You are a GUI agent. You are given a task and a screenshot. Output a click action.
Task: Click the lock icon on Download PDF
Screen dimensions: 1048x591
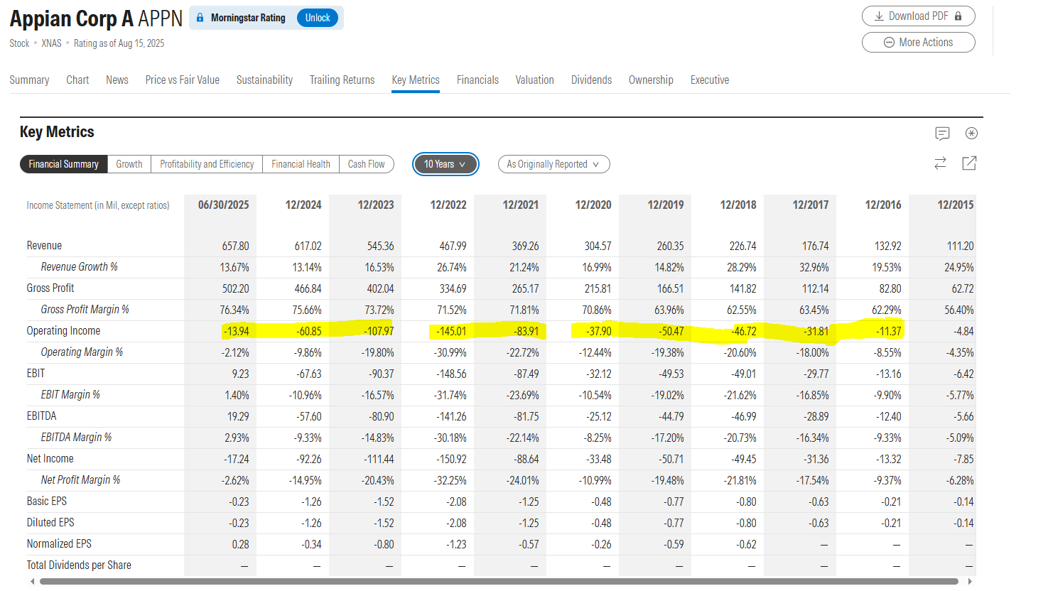click(958, 16)
